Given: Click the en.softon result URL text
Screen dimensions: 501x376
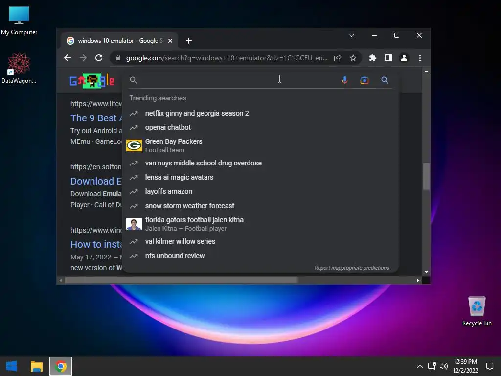Looking at the screenshot, I should 96,167.
